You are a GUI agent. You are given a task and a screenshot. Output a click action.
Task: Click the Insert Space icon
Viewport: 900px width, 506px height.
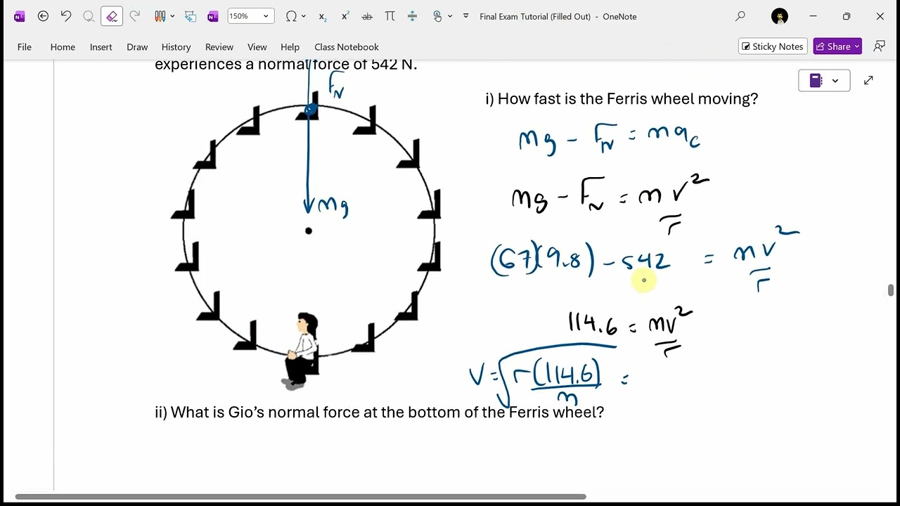pyautogui.click(x=413, y=16)
